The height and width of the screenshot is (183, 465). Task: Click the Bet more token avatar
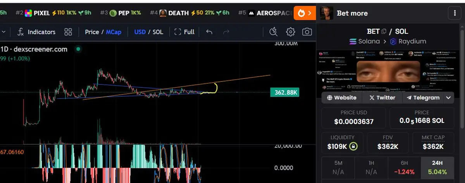pos(327,13)
